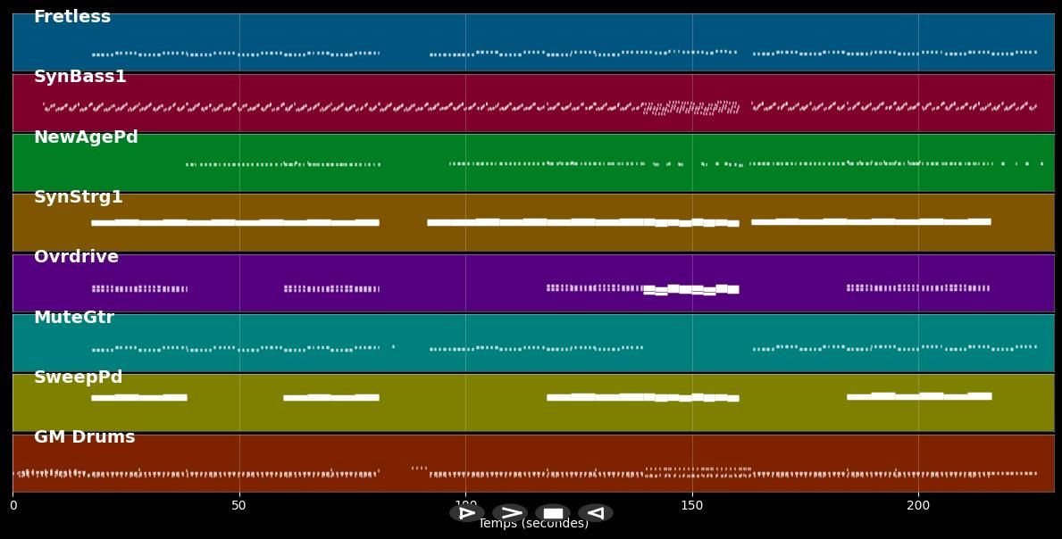Pick the SweepPd track label
The height and width of the screenshot is (539, 1062).
tap(79, 377)
